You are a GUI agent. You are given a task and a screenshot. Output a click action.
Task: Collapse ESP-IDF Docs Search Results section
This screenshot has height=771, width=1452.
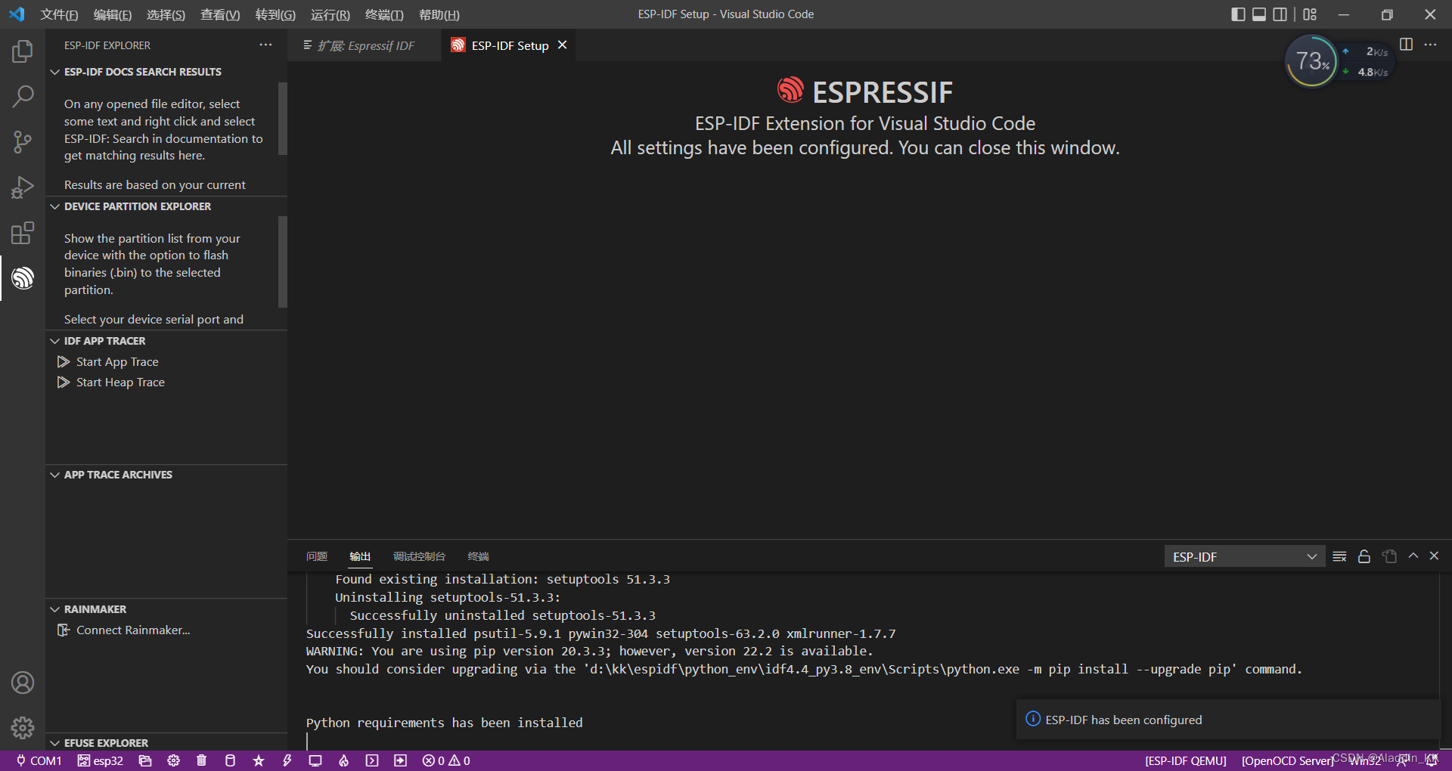coord(166,72)
